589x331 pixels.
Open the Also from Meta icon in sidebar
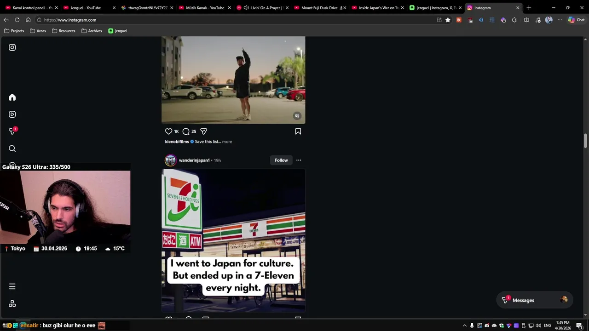[x=12, y=304]
